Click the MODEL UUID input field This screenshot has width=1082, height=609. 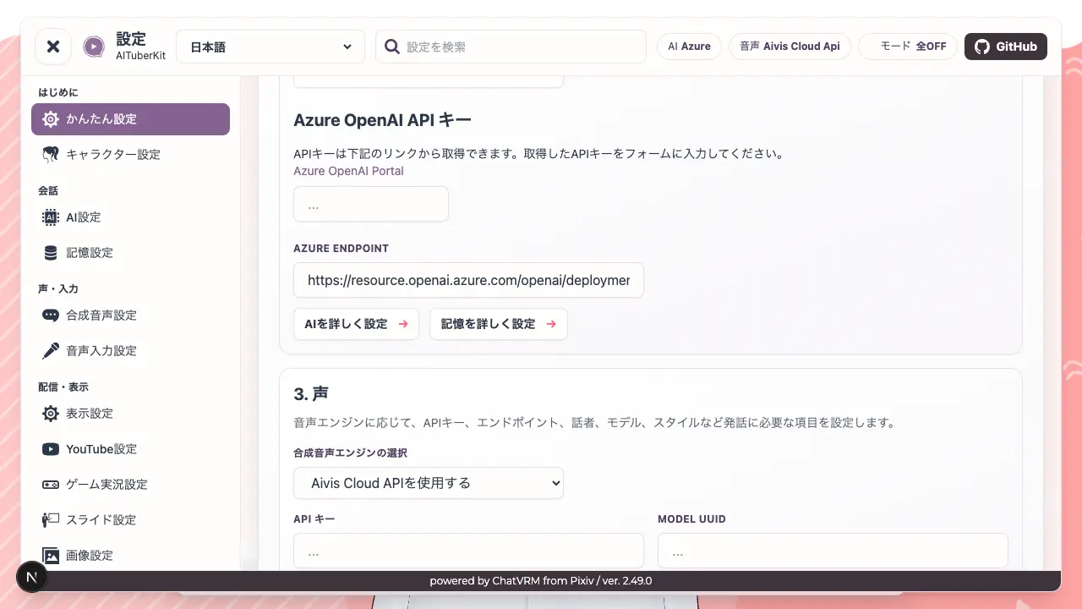pos(833,551)
